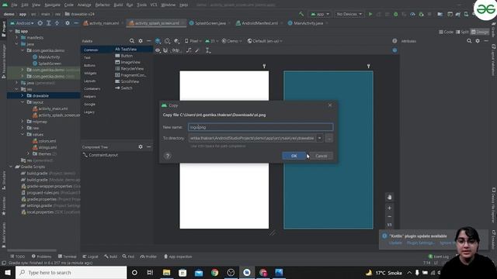This screenshot has height=279, width=497.
Task: Click the Make Project hammer icon
Action: pos(301,14)
